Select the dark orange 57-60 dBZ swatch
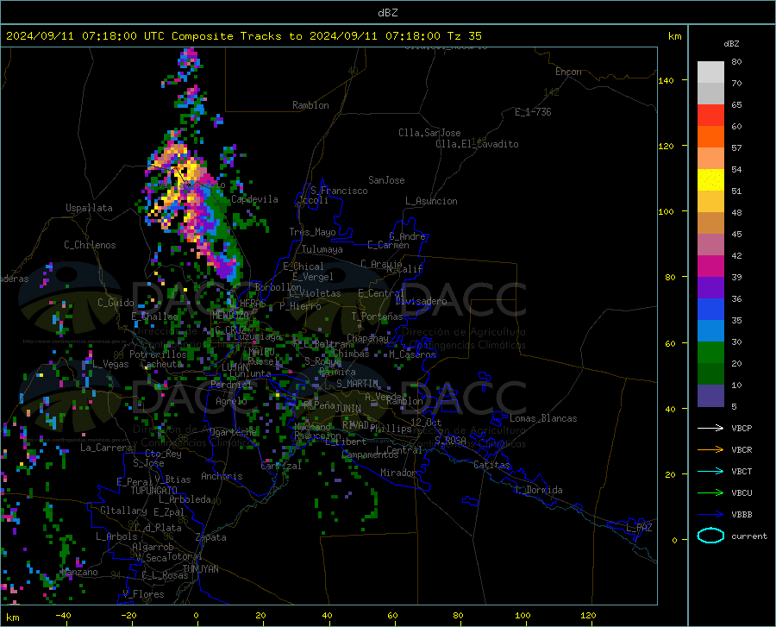 [710, 137]
